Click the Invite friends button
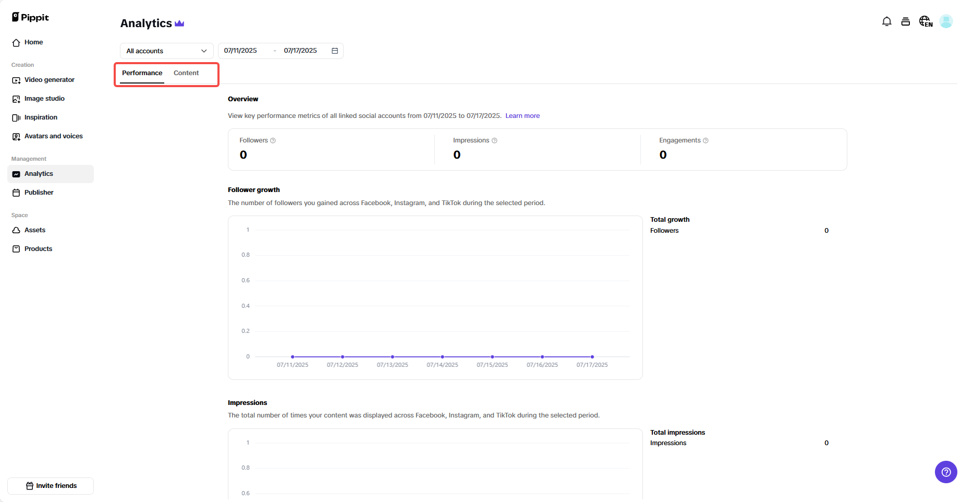The height and width of the screenshot is (502, 973). (51, 485)
